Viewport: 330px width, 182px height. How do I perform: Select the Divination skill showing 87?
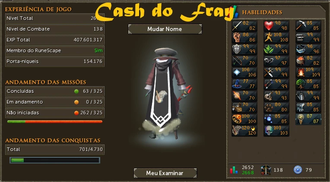pos(308,119)
